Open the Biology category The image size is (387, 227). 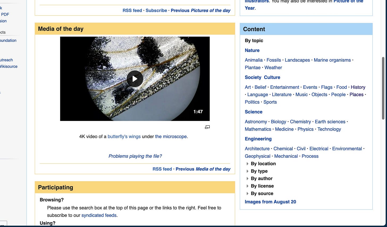pos(278,122)
